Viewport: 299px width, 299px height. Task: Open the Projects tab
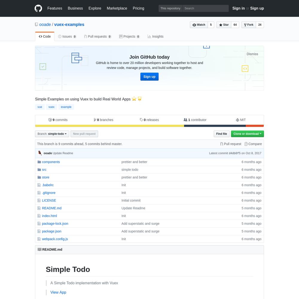pos(129,36)
